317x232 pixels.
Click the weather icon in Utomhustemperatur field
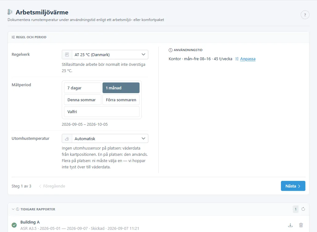tap(67, 139)
